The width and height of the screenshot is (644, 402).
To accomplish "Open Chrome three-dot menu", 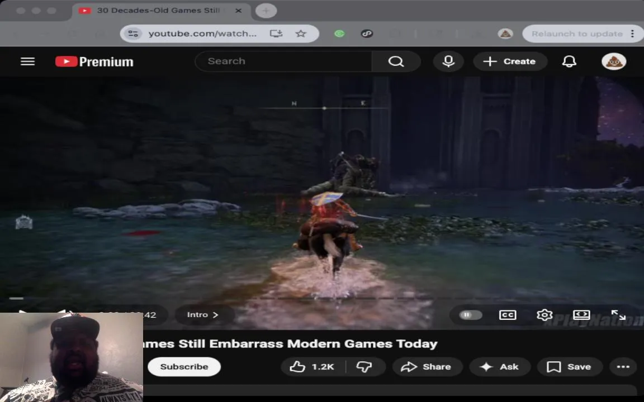I will [632, 33].
